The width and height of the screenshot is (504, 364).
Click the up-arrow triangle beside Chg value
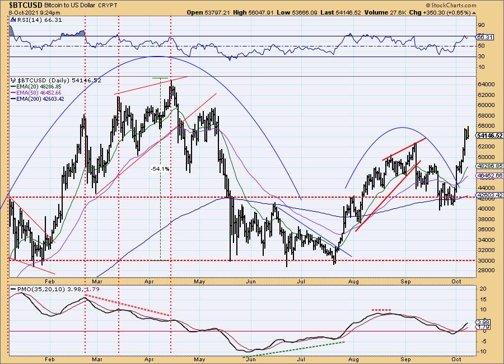(x=474, y=13)
